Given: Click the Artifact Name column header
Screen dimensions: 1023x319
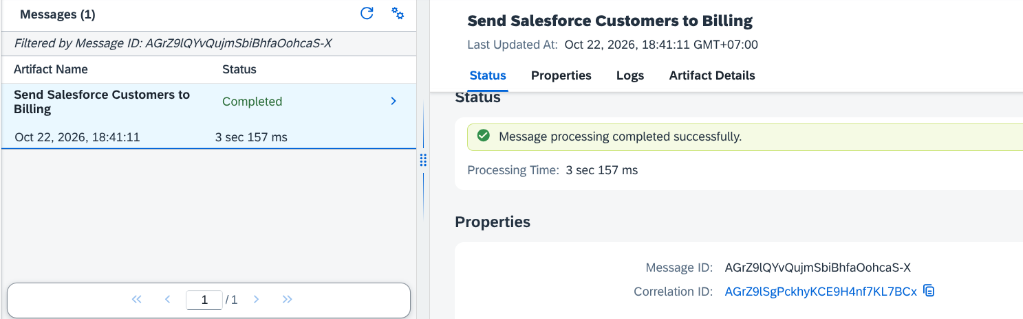Looking at the screenshot, I should (51, 69).
